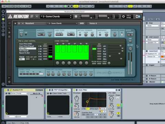Click the Auto Filter Envelope amount knob

click(x=77, y=98)
